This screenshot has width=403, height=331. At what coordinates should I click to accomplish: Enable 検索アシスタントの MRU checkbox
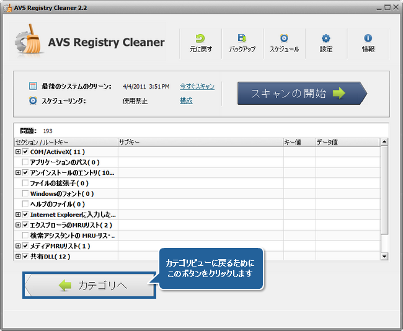click(25, 236)
